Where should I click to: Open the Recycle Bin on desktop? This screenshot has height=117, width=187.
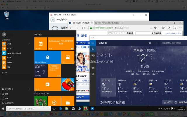[6, 16]
